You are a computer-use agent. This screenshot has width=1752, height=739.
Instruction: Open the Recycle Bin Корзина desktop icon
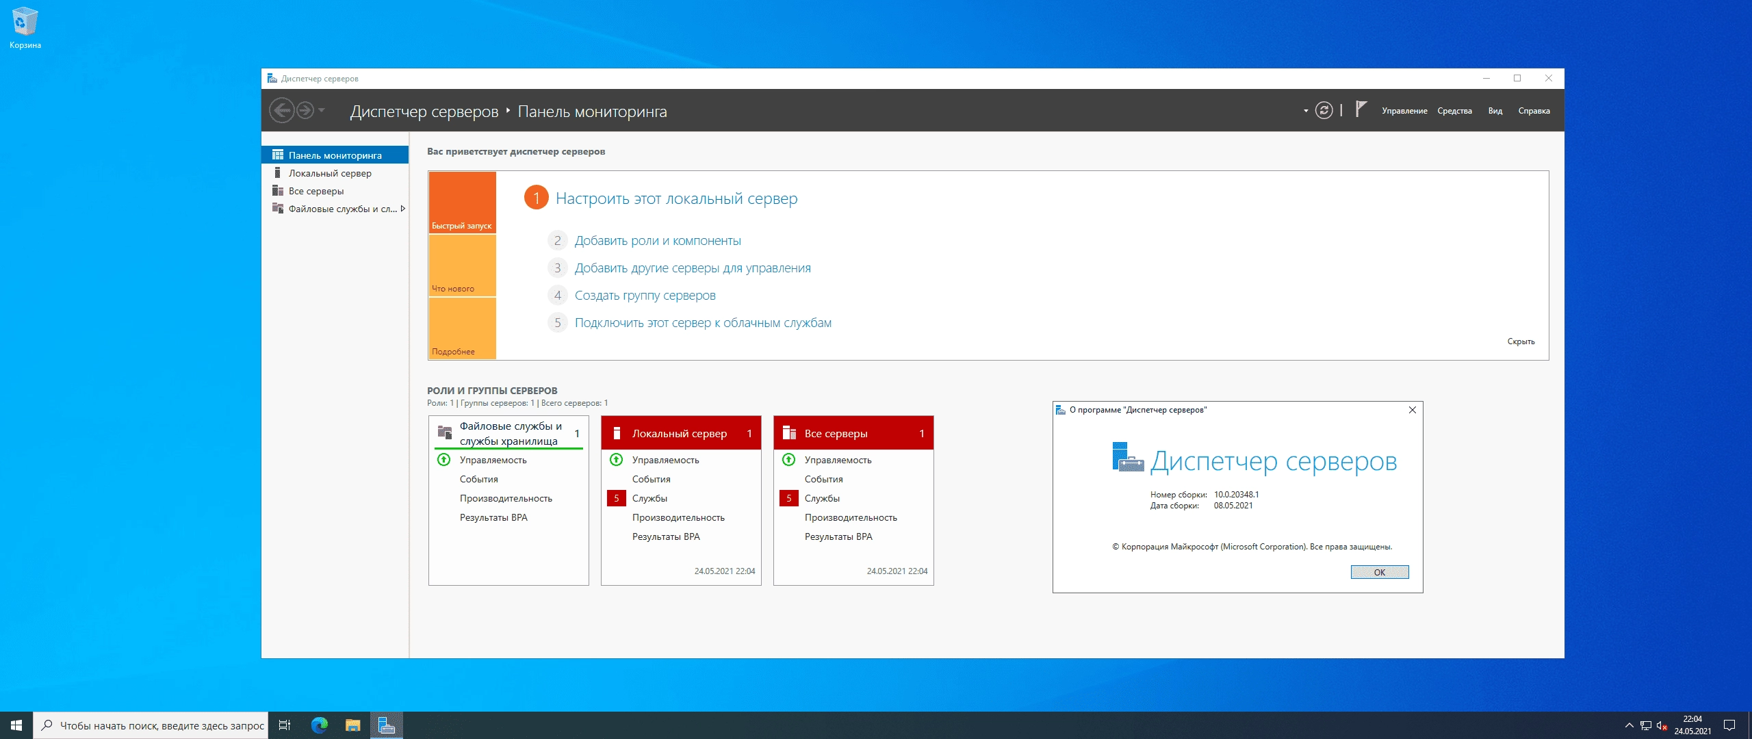tap(25, 28)
